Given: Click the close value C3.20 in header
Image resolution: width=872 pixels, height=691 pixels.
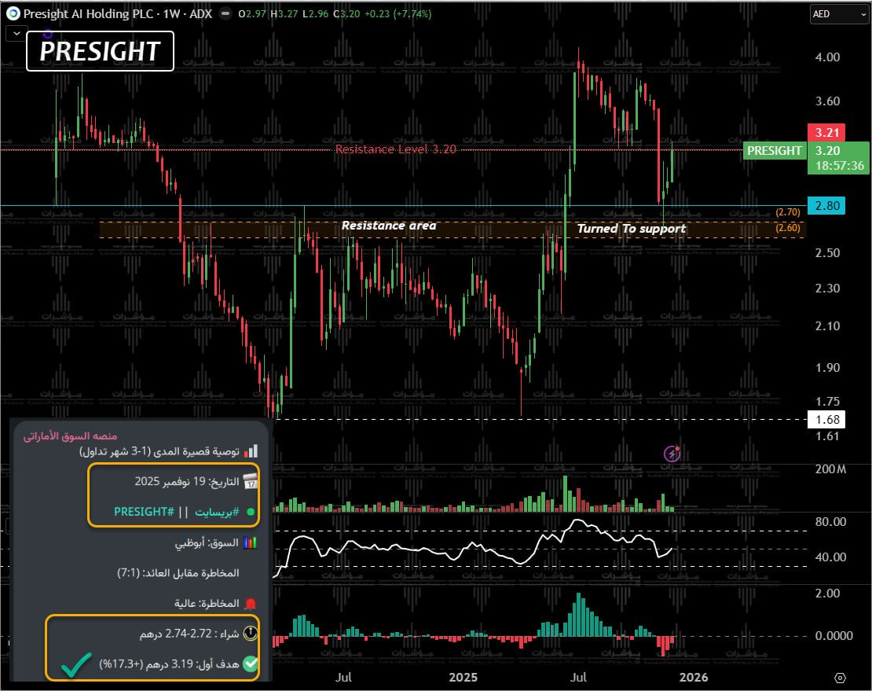Looking at the screenshot, I should [x=346, y=14].
